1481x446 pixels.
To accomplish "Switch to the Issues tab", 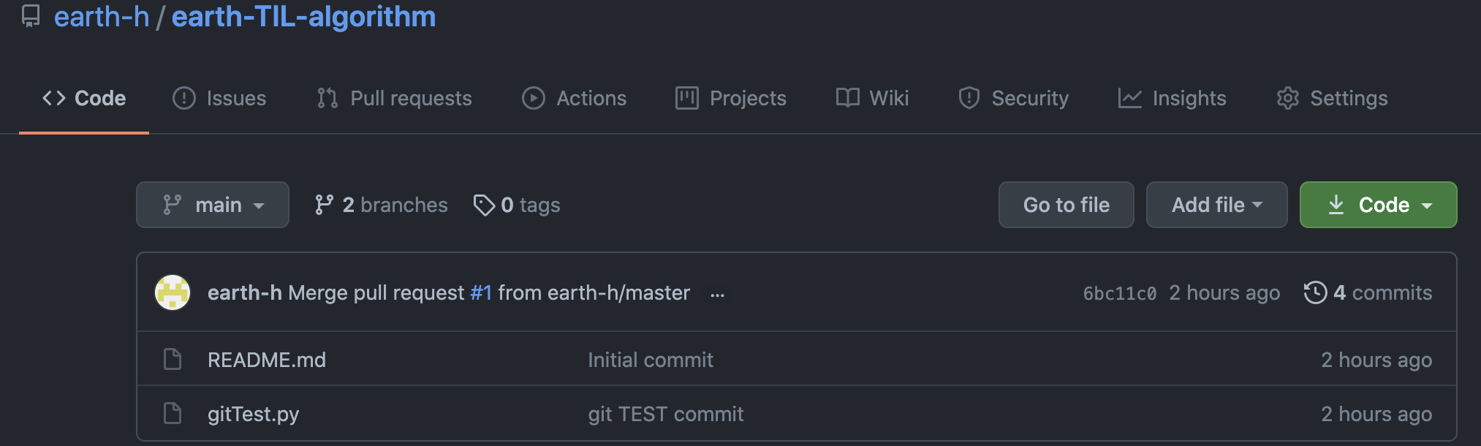I will click(219, 98).
